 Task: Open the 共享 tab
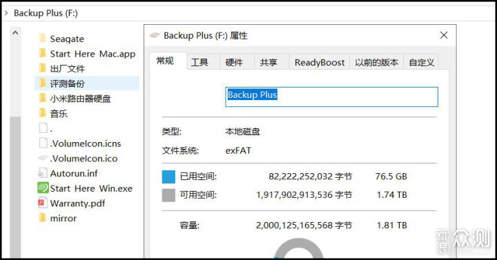[x=271, y=62]
